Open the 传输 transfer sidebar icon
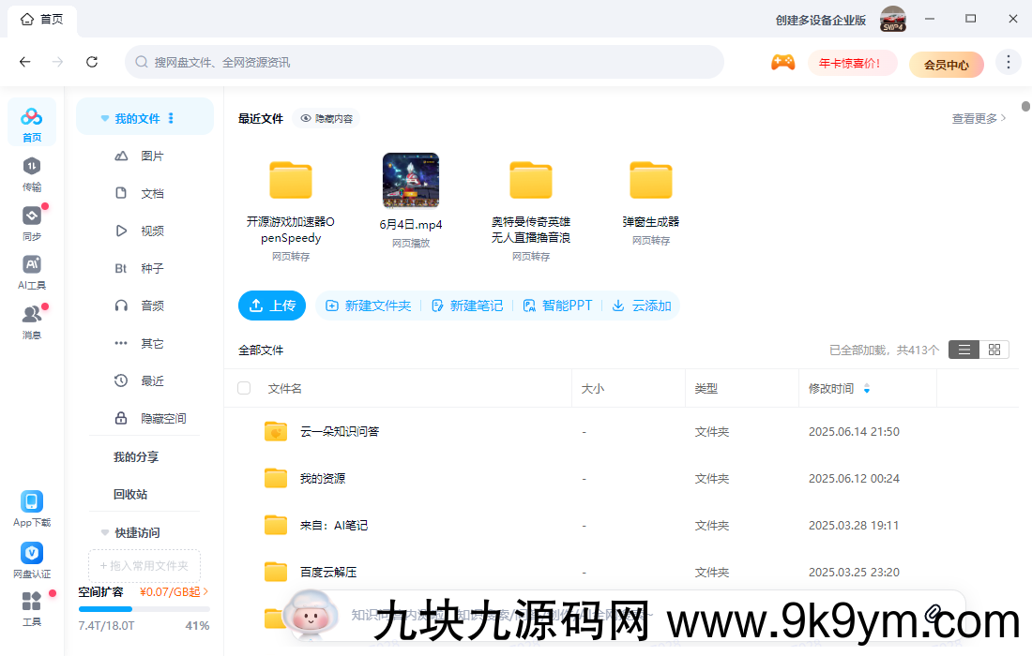 coord(32,174)
